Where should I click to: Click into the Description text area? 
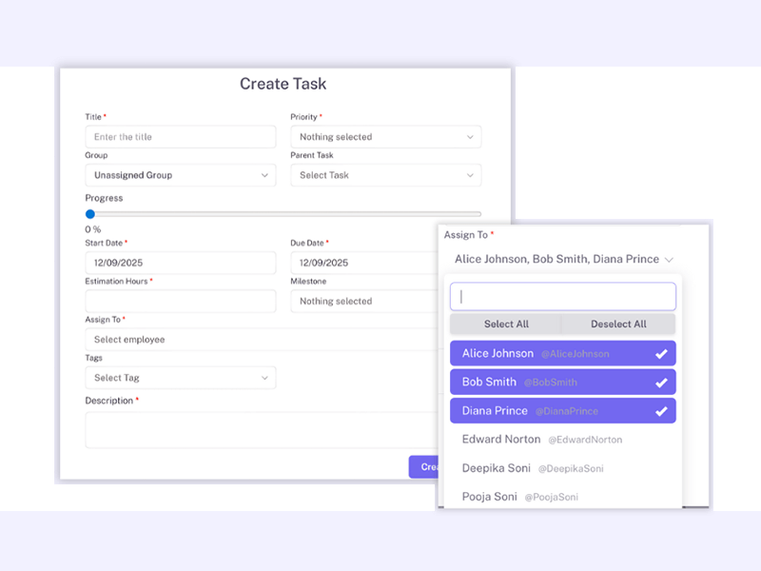pos(257,429)
